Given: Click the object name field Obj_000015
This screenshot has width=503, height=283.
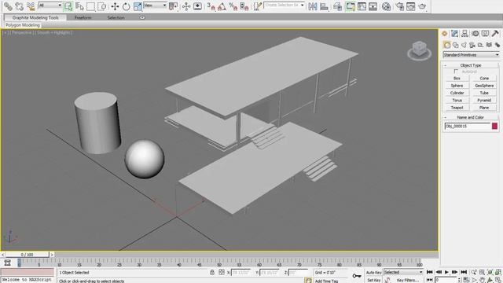Looking at the screenshot, I should [x=468, y=126].
